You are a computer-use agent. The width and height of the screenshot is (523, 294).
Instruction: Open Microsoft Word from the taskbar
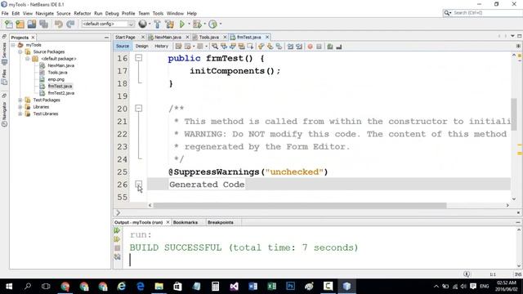coord(253,287)
